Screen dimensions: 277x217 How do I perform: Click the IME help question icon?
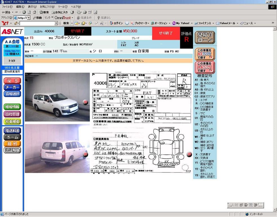256,205
